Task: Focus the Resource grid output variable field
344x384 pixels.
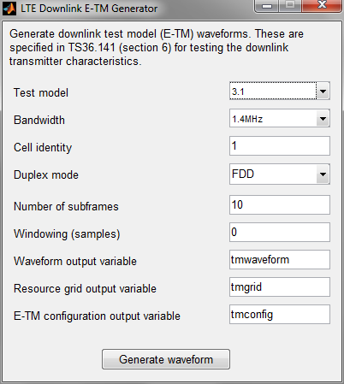Action: click(280, 287)
